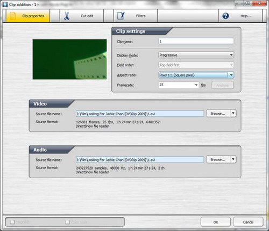Expand the arrow beside Audio Browse button
Screen dimensions: 269x231
(233, 159)
